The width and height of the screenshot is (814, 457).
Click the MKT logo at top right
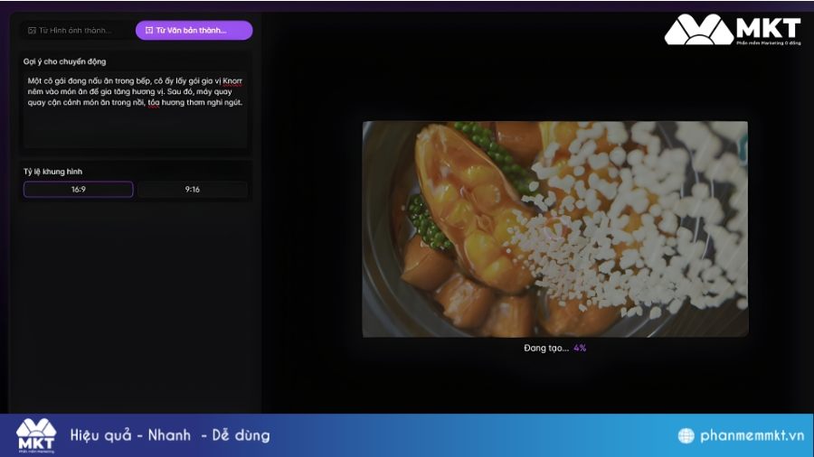[x=733, y=30]
